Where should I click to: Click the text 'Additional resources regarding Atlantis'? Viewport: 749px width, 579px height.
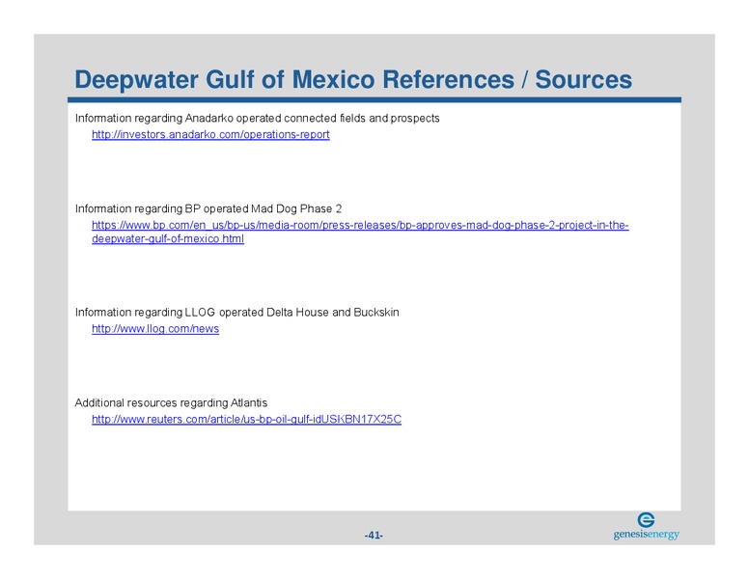[x=171, y=402]
